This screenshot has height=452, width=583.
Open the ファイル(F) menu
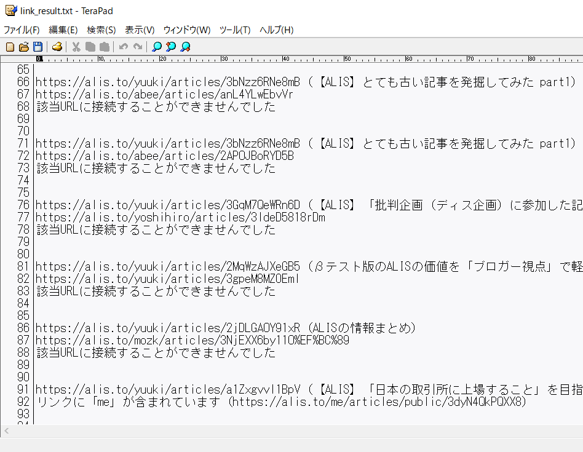(x=22, y=30)
